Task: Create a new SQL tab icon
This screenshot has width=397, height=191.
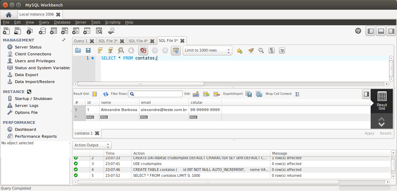Action: coord(6,31)
